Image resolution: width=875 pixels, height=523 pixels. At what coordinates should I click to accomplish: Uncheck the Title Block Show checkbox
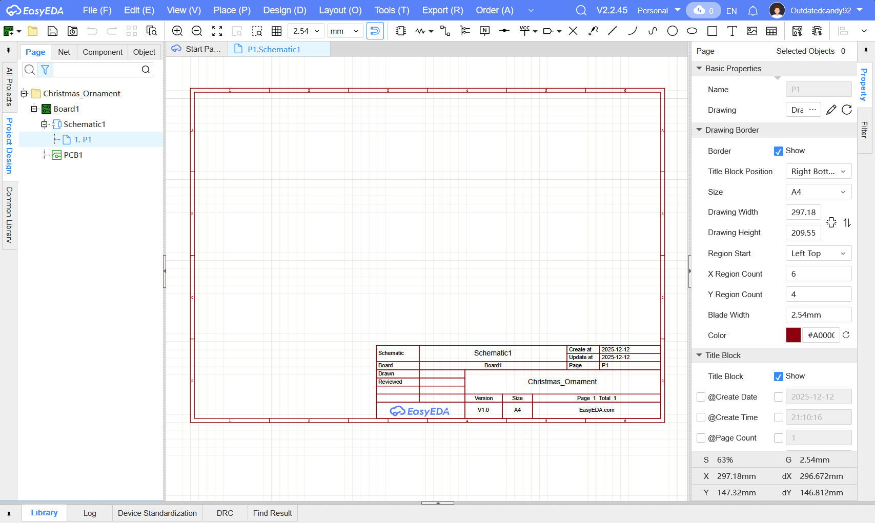pyautogui.click(x=779, y=376)
